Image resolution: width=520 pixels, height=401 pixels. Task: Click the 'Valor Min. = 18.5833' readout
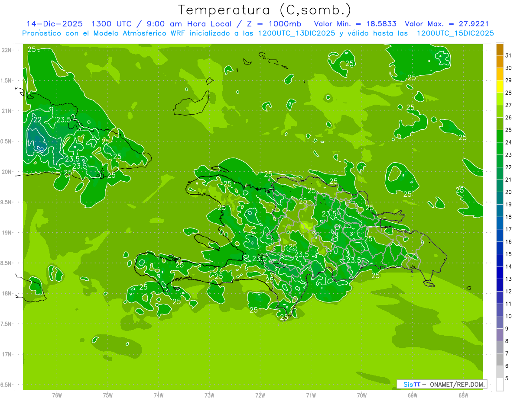tap(355, 24)
